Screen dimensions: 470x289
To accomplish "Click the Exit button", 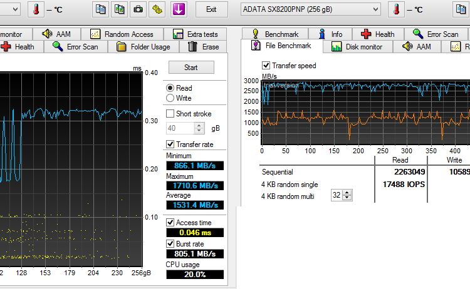I will [x=211, y=9].
